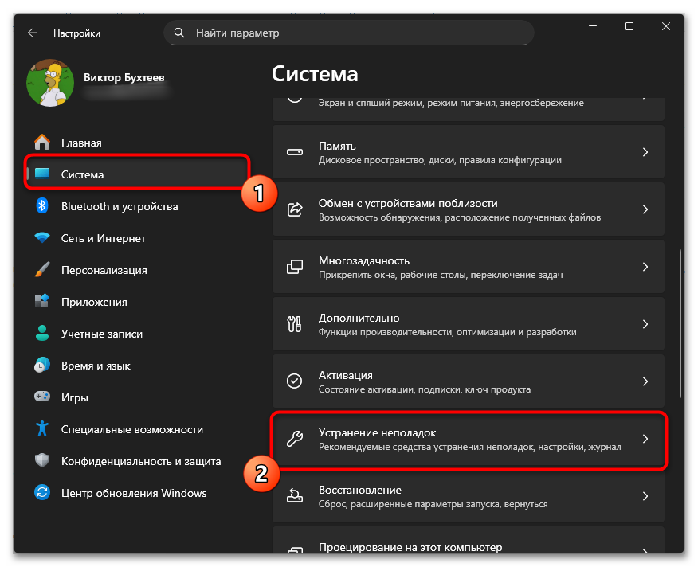Open Персонализация settings
This screenshot has width=698, height=567.
104,271
